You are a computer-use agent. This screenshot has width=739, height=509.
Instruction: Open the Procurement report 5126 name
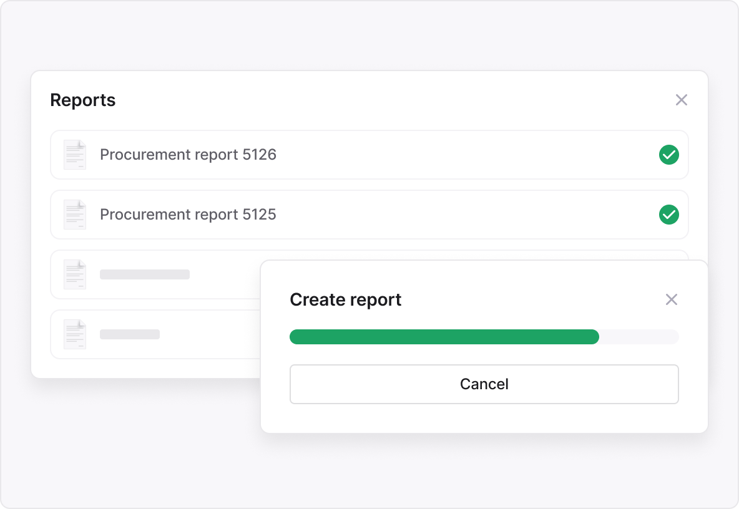[188, 155]
